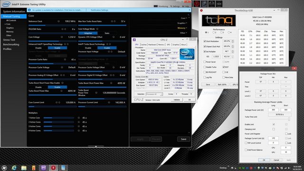Adjust the Reference Clock slider in XTU
This screenshot has width=304, height=171.
coord(52,25)
